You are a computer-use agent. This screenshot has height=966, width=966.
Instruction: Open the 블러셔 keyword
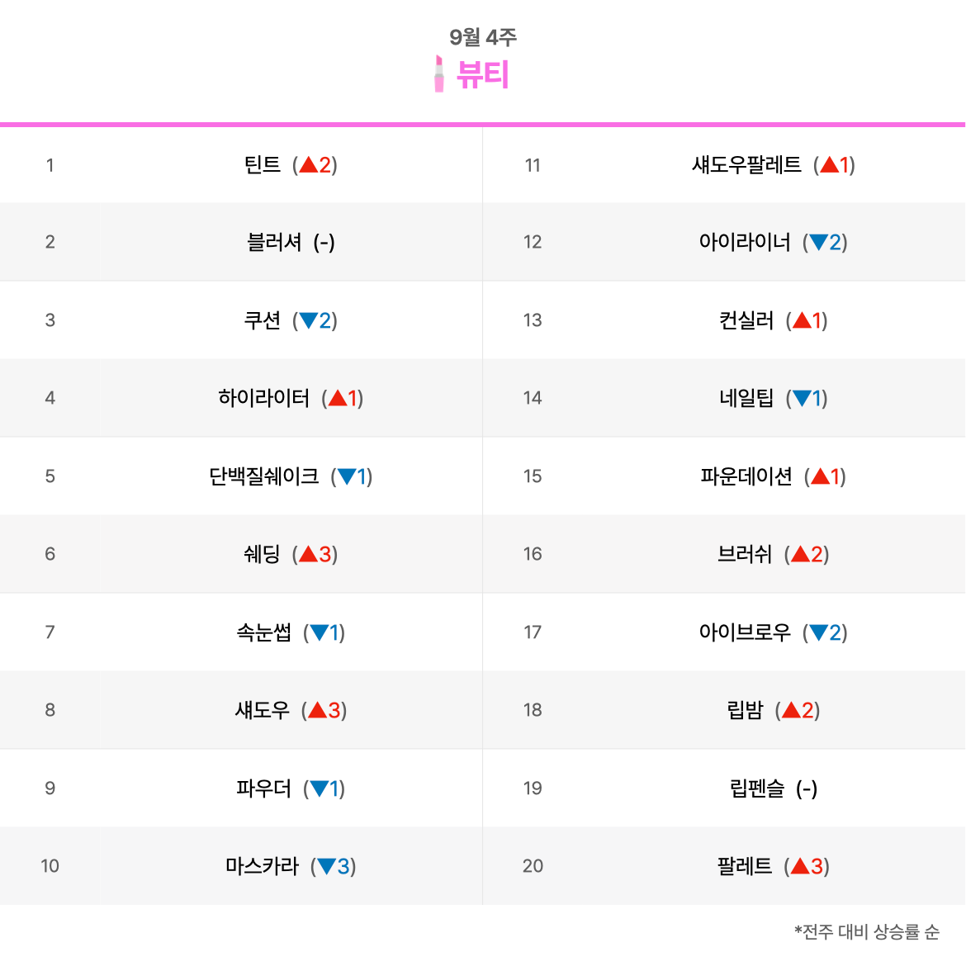pos(274,242)
